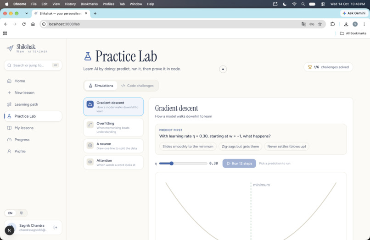Screen dimensions: 370x240
Task: Switch language to EN
Action: (x=11, y=213)
